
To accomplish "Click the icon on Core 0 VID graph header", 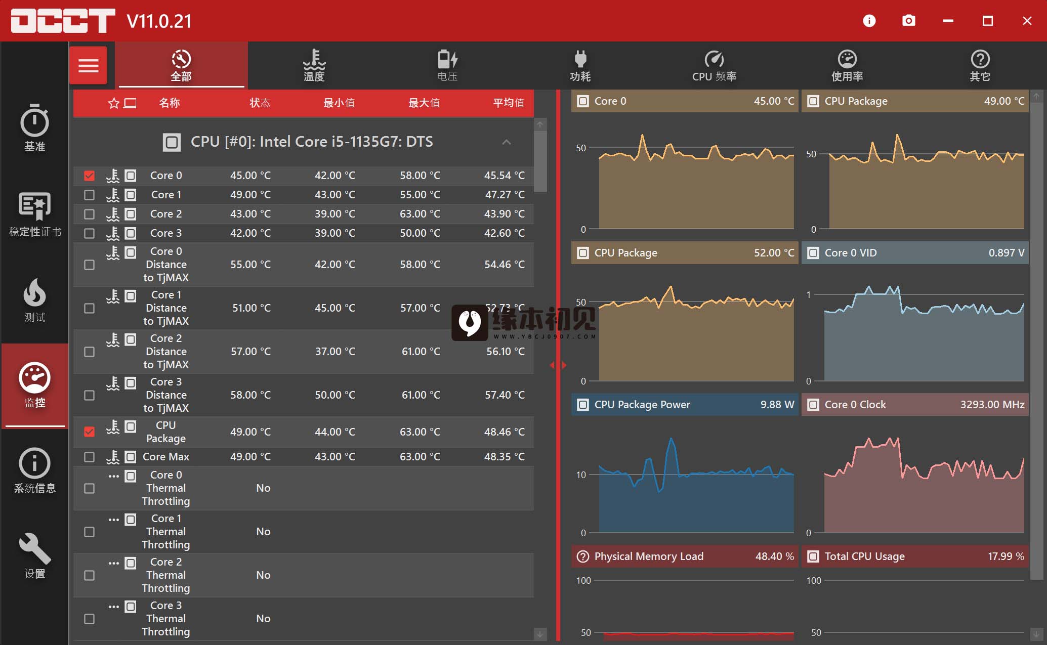I will (813, 253).
